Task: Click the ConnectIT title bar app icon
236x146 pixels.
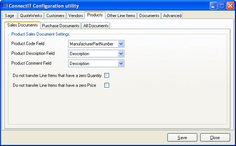Action: (x=5, y=6)
